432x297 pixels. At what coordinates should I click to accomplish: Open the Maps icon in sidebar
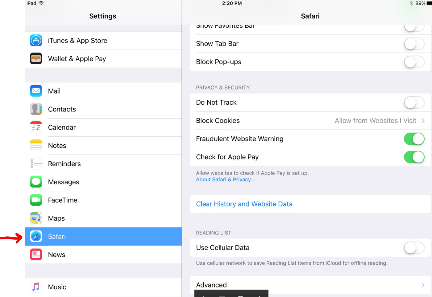36,218
